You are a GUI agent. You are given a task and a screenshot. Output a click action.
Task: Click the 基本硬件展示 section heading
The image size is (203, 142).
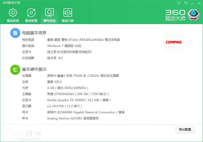[34, 69]
